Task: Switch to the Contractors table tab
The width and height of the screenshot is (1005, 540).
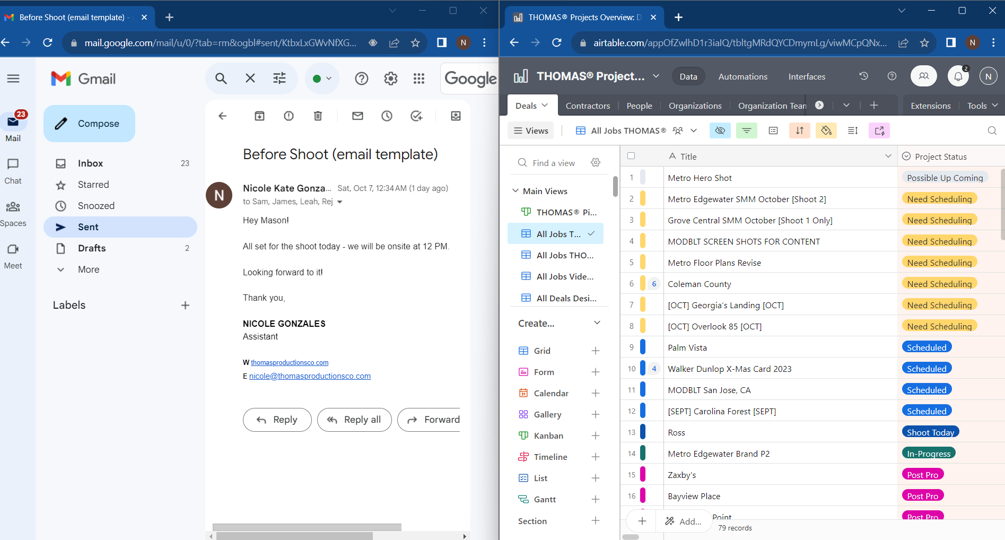Action: point(588,106)
